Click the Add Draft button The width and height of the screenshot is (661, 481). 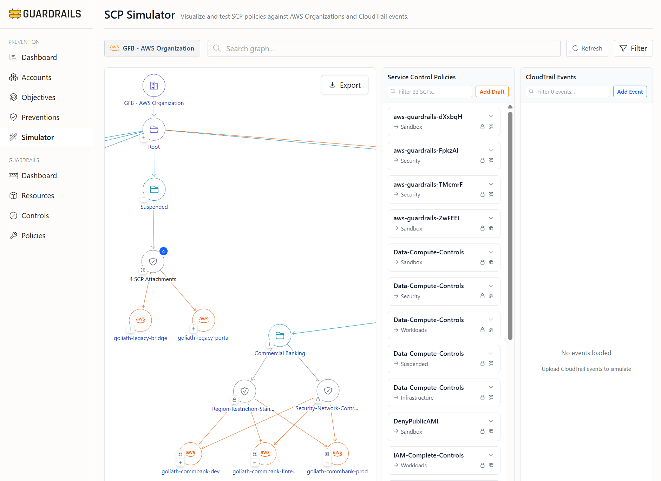[x=492, y=91]
